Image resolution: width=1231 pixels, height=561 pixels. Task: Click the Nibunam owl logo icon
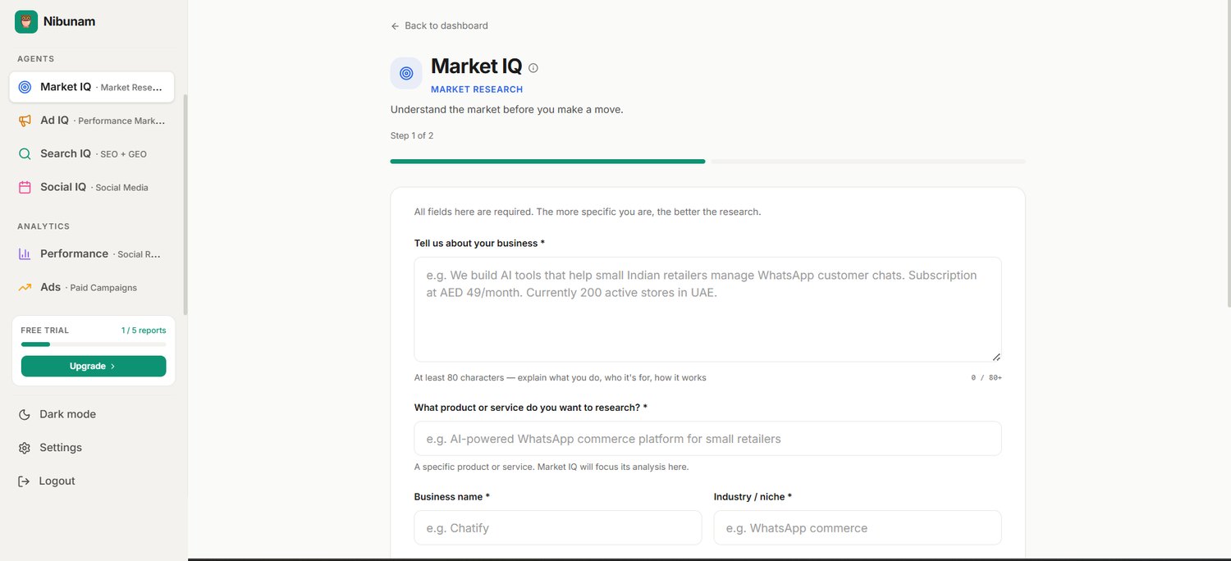[x=26, y=22]
